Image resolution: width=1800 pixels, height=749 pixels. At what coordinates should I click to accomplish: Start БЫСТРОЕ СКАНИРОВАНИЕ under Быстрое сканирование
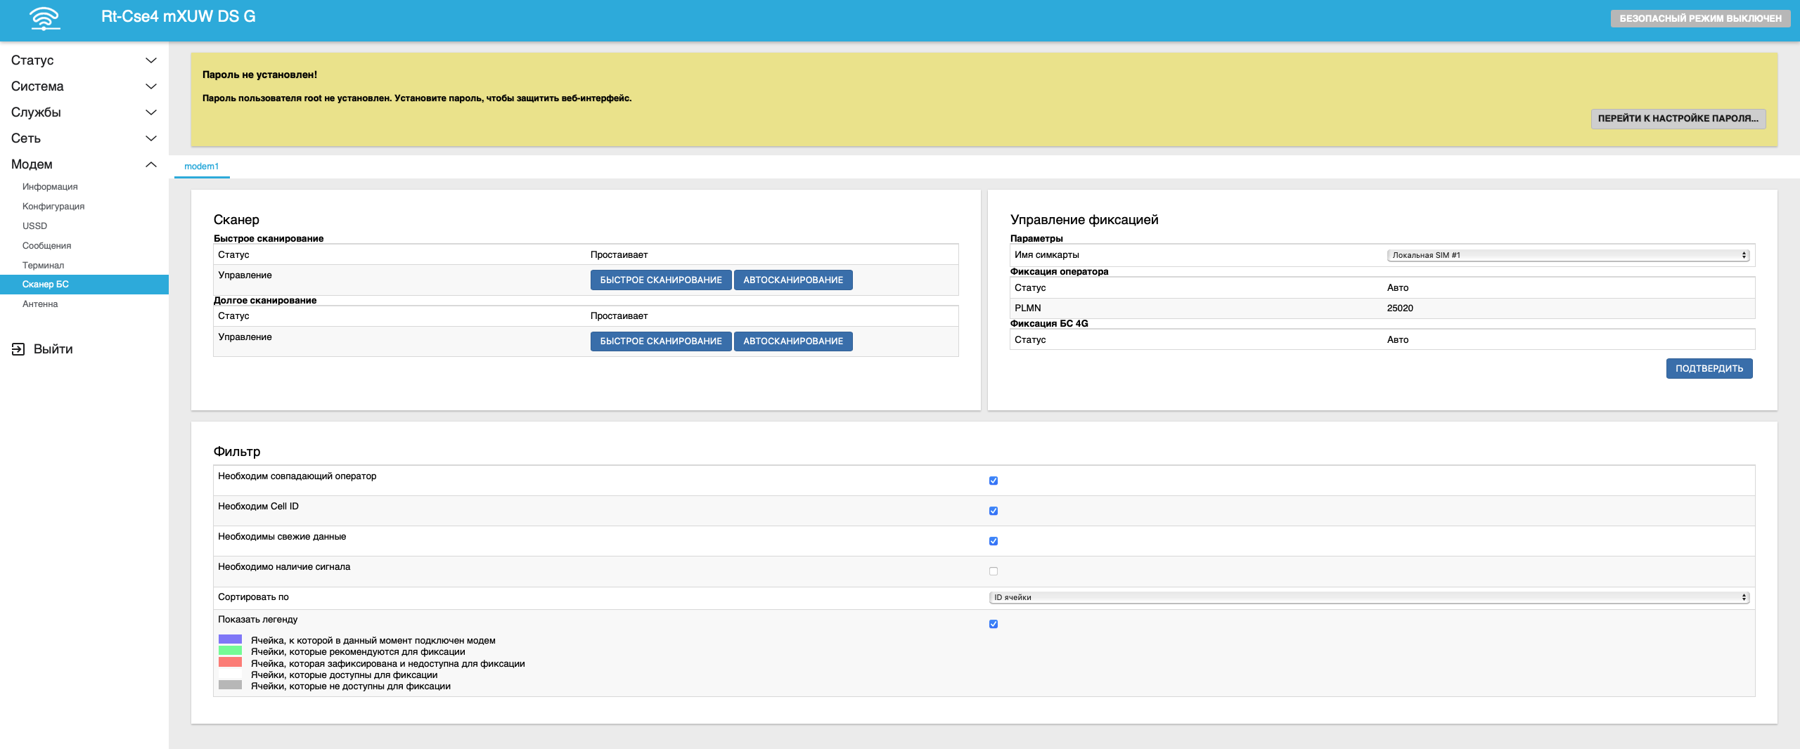pyautogui.click(x=660, y=280)
